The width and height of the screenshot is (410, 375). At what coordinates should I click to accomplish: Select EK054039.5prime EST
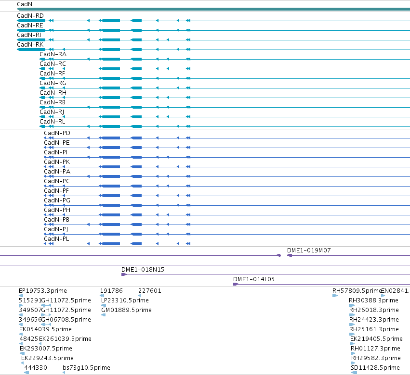(x=45, y=330)
